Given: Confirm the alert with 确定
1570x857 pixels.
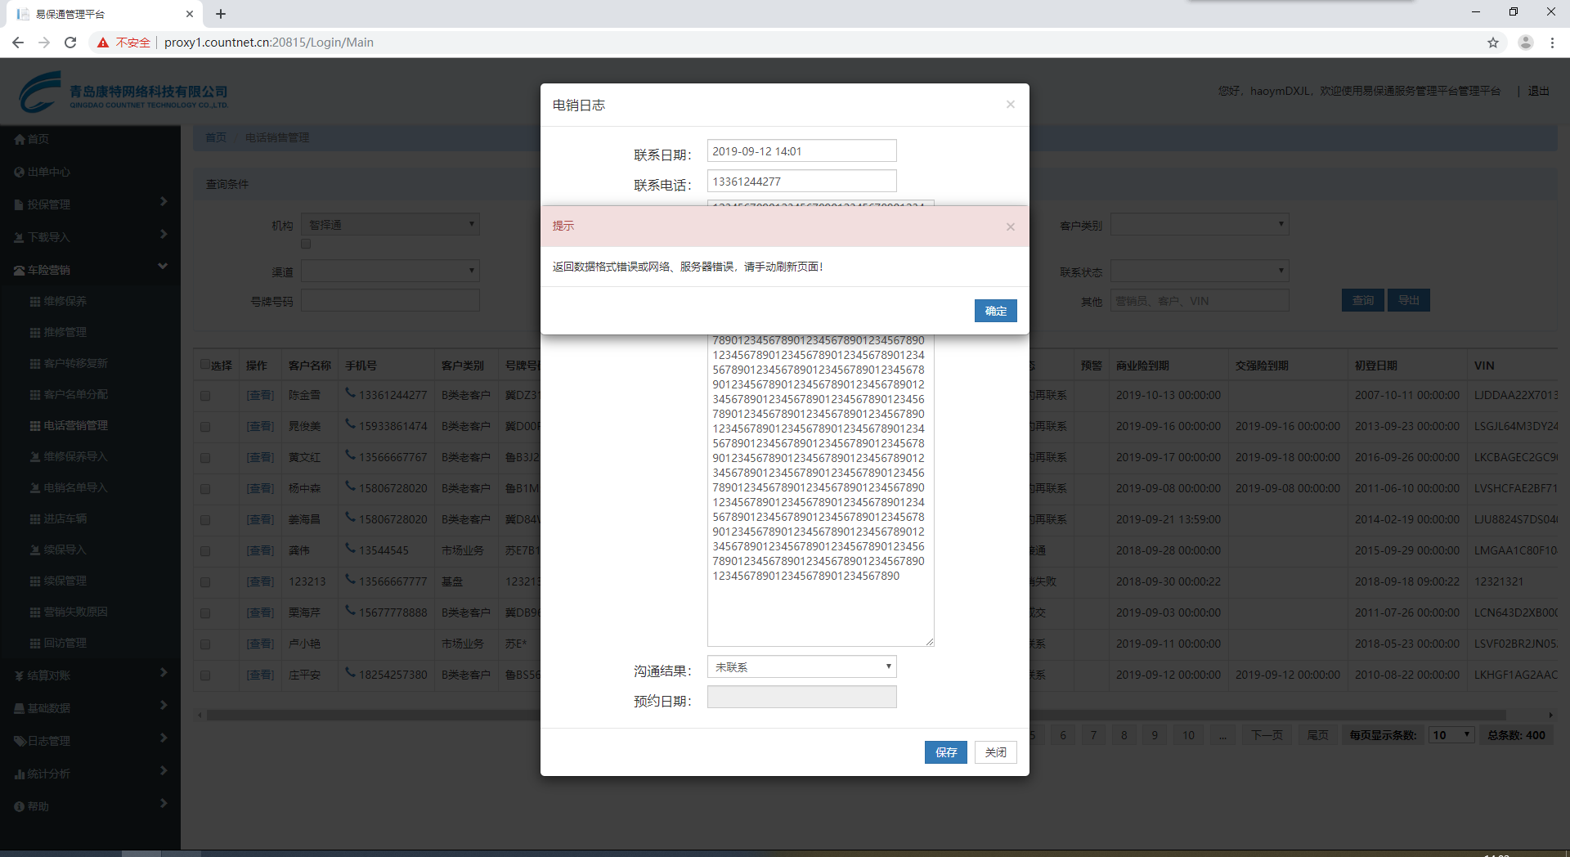Looking at the screenshot, I should click(995, 311).
